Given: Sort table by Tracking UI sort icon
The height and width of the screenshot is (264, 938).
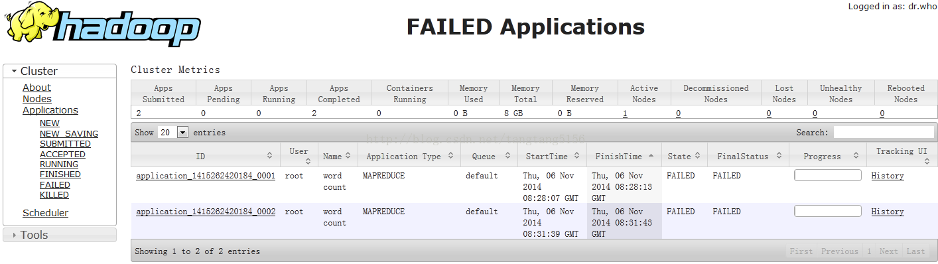Looking at the screenshot, I should [x=927, y=161].
